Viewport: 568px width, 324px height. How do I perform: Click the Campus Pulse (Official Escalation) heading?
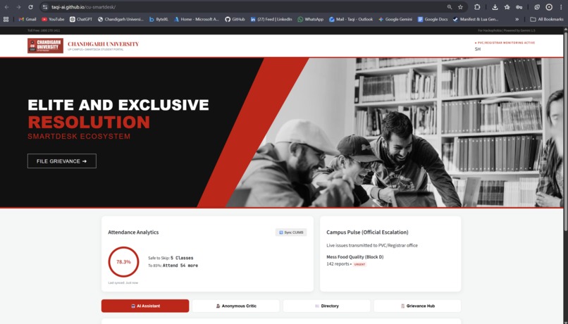click(x=367, y=232)
